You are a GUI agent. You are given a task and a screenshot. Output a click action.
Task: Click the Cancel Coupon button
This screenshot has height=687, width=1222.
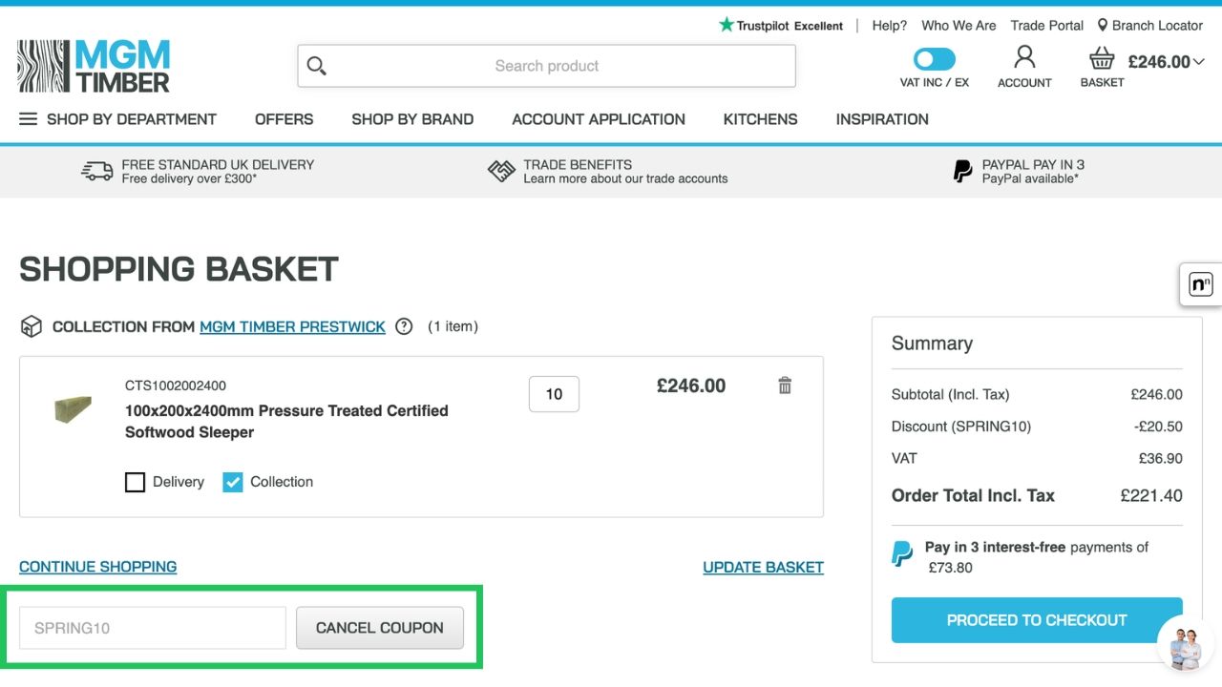click(380, 628)
